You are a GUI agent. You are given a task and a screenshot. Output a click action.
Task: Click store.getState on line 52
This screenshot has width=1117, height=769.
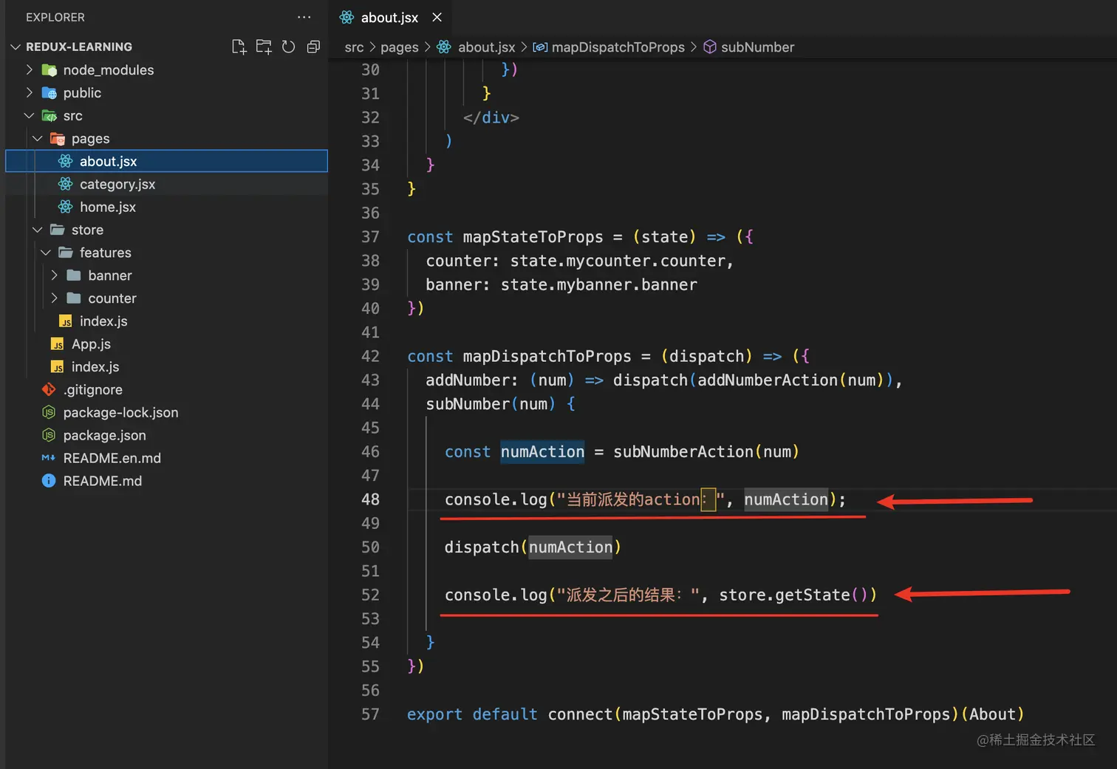pyautogui.click(x=785, y=595)
